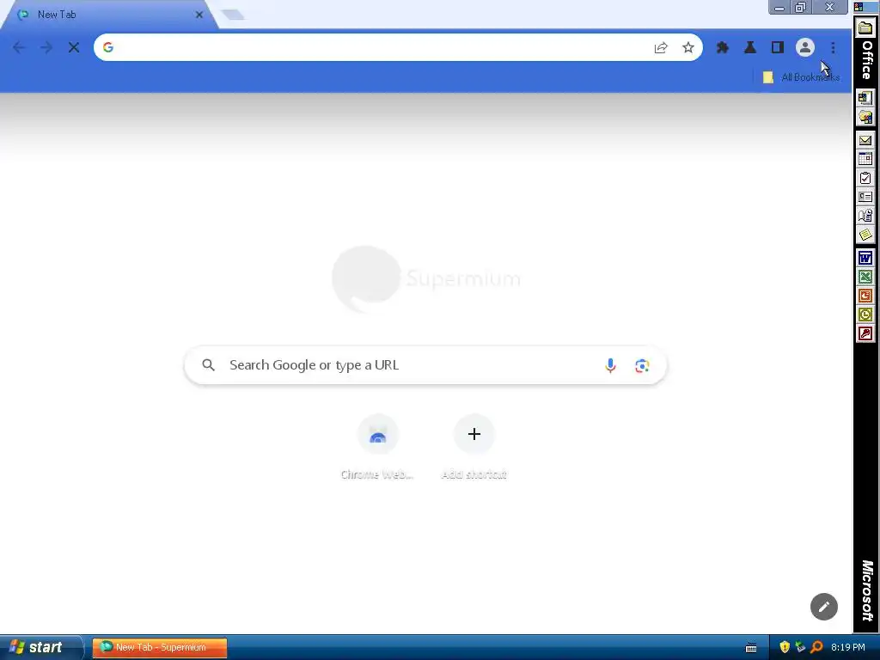Go back using the browser back arrow
Screen dimensions: 880x660
19,48
